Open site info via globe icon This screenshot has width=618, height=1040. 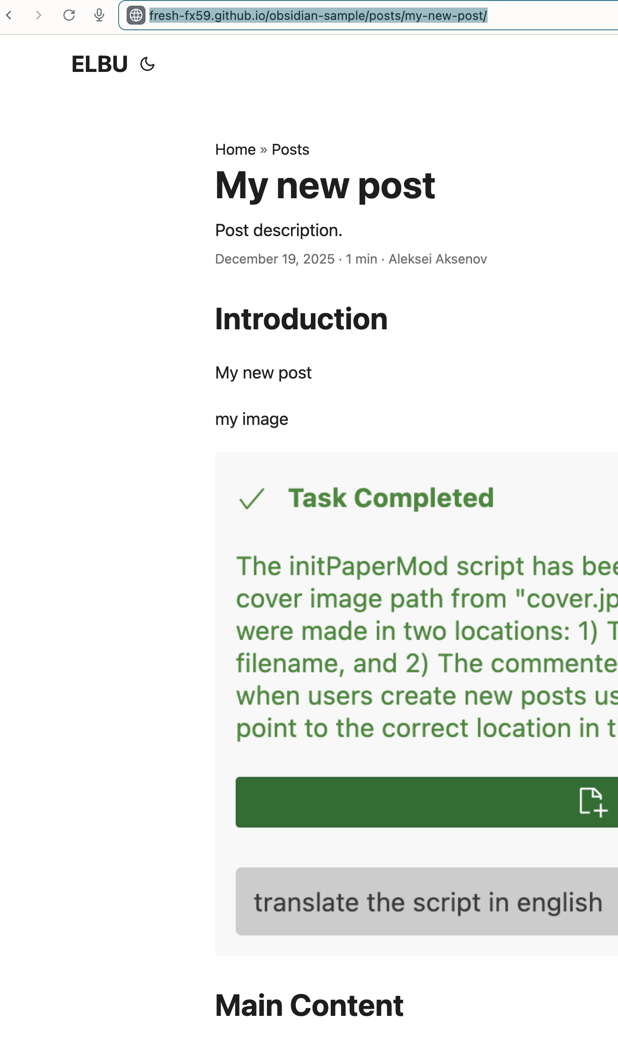(x=136, y=16)
